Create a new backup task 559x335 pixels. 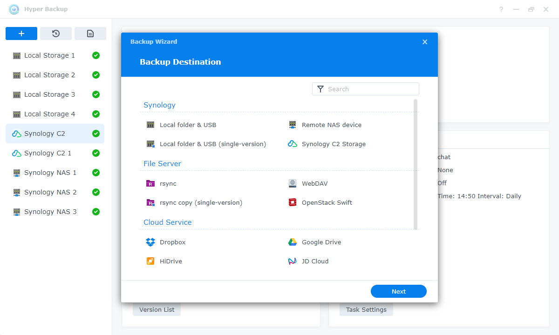21,33
